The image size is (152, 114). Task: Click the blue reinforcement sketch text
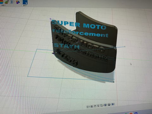(x=80, y=33)
